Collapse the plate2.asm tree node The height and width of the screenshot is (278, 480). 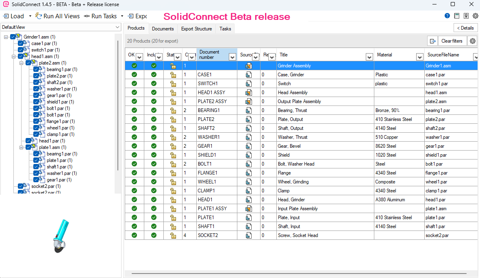point(22,63)
